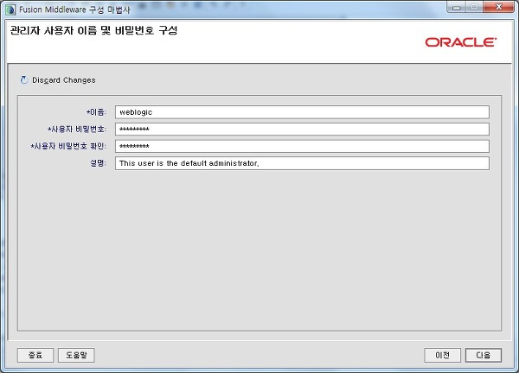Click the Fusion Middleware title bar icon
Image resolution: width=519 pixels, height=373 pixels.
point(10,9)
